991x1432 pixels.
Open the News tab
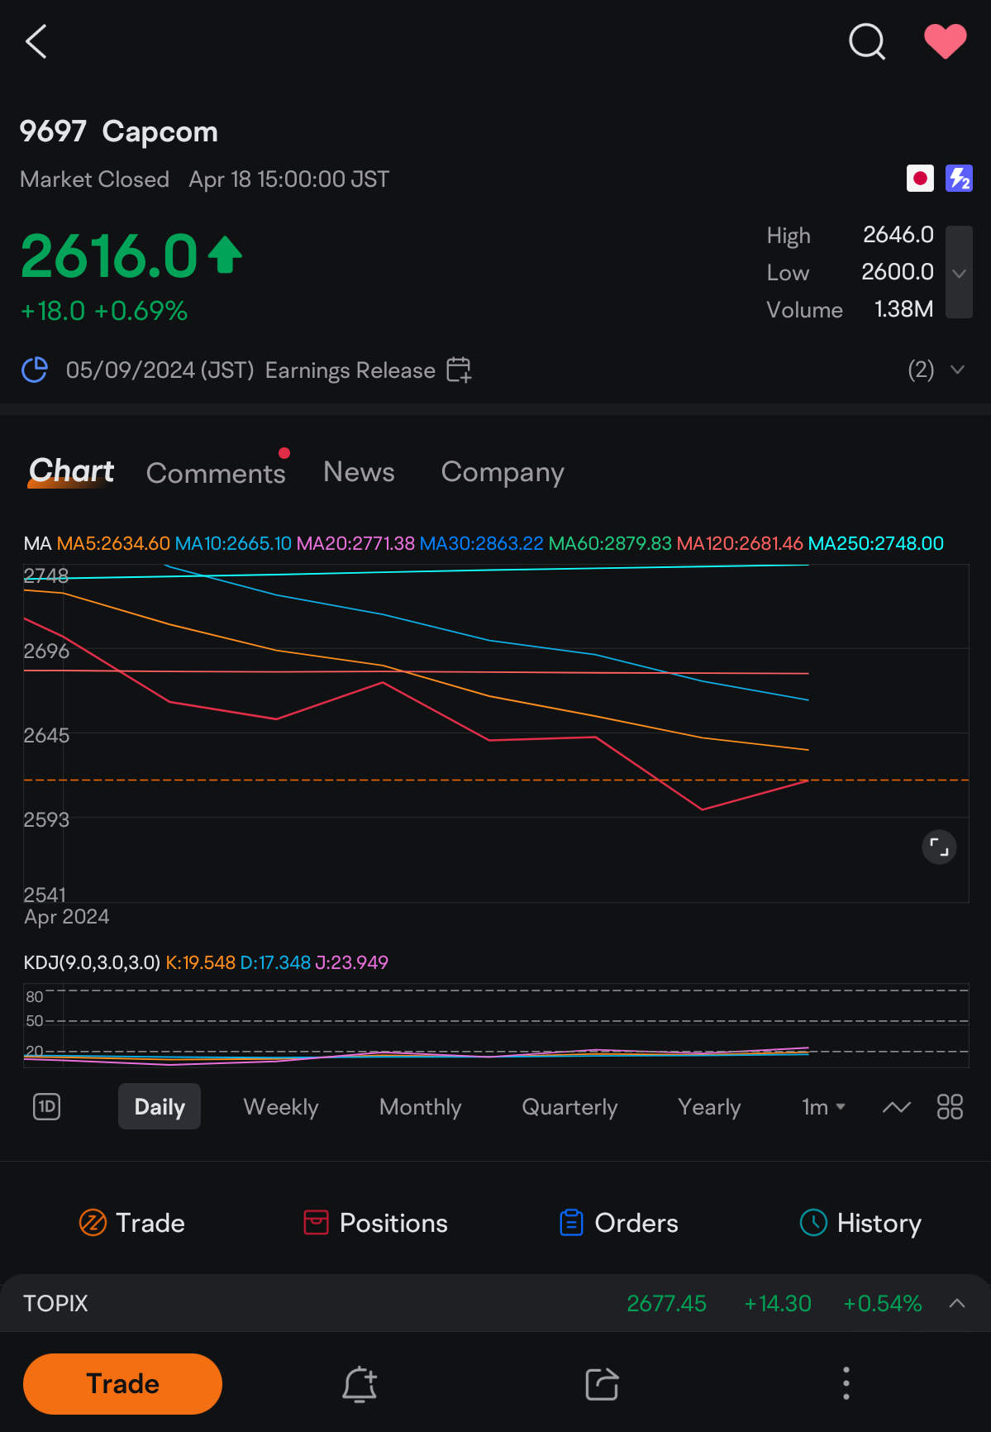[359, 471]
